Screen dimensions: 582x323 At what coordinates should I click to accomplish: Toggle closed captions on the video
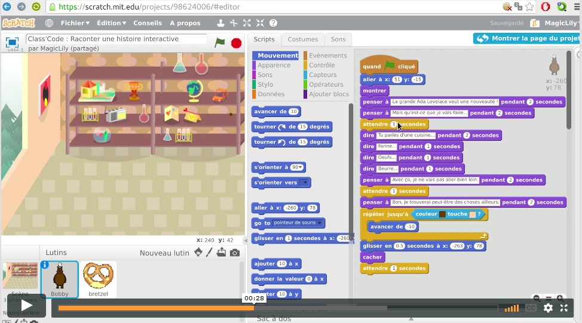tap(530, 308)
